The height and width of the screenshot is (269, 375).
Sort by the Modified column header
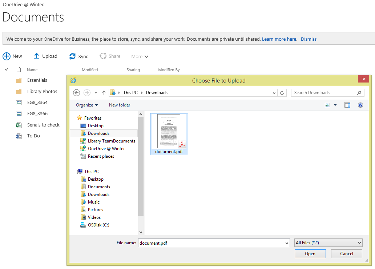(x=90, y=70)
